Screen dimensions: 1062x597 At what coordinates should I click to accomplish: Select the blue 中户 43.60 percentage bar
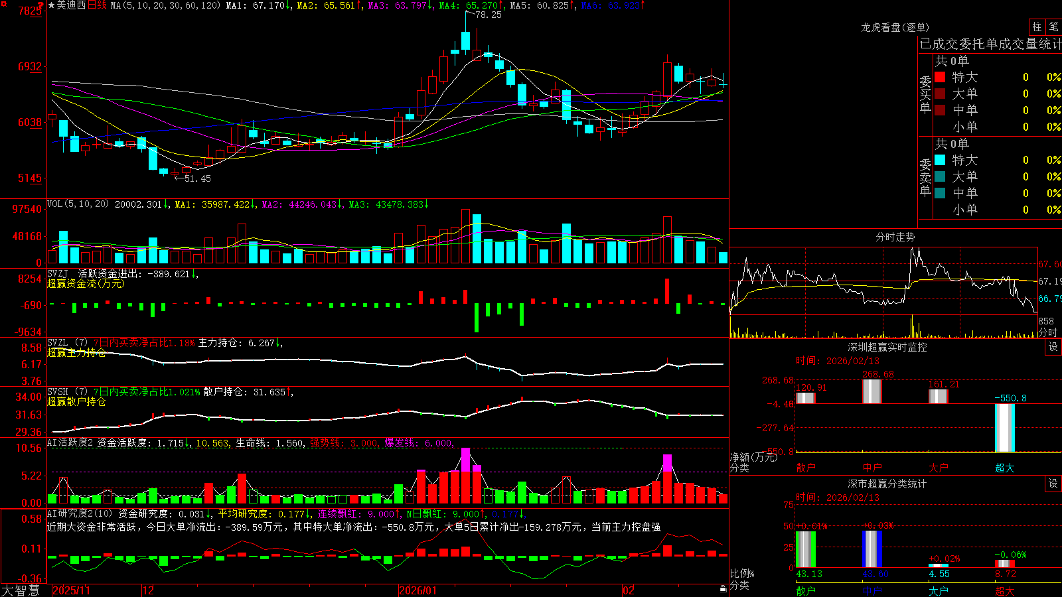click(872, 549)
